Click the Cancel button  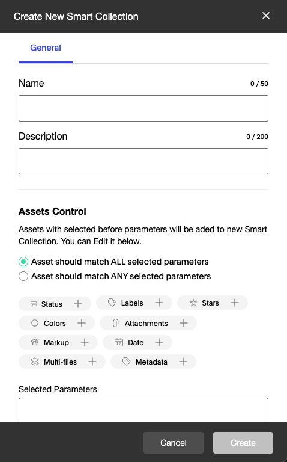coord(174,443)
